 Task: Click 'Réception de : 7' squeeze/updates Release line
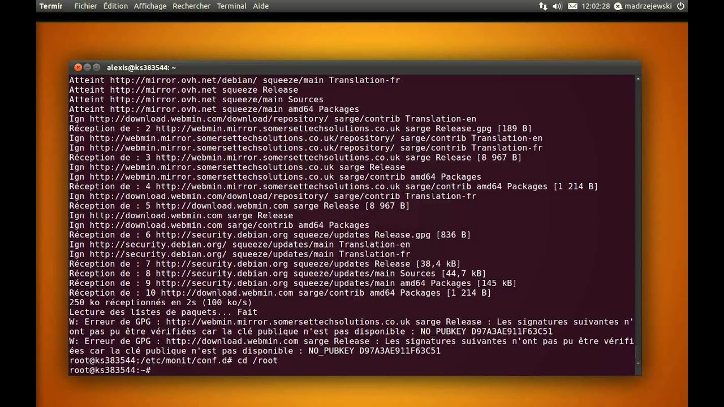pyautogui.click(x=265, y=264)
